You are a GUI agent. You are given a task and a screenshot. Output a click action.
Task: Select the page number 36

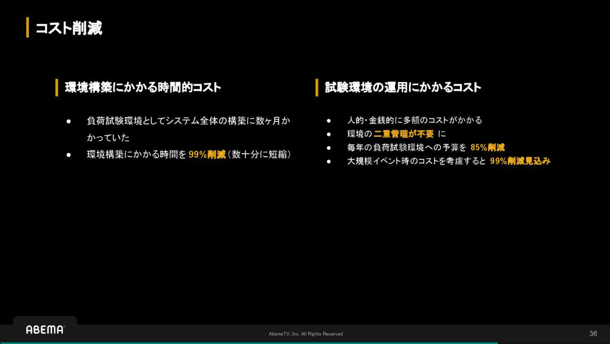(x=593, y=334)
